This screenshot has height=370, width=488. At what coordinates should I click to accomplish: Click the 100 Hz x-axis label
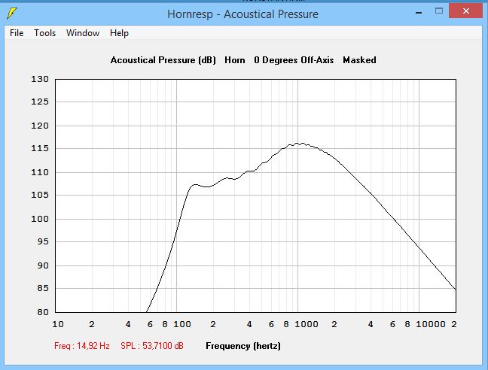point(182,324)
